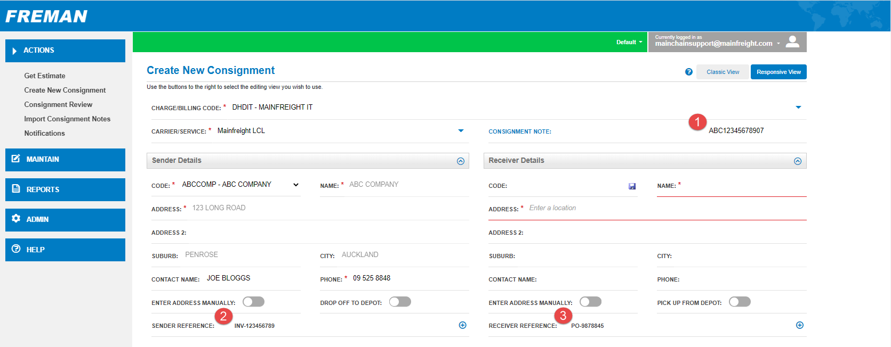Screen dimensions: 891x347
Task: Click the sender Name field ABC COMPANY
Action: point(408,185)
